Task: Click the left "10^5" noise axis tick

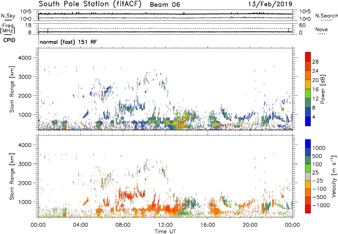Action: [26, 12]
